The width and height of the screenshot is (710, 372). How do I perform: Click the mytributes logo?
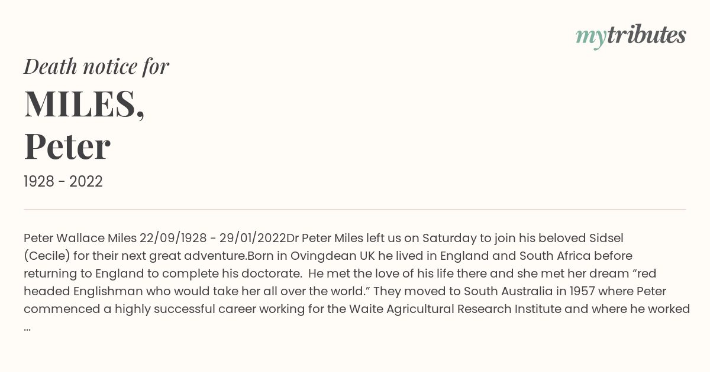pos(631,36)
